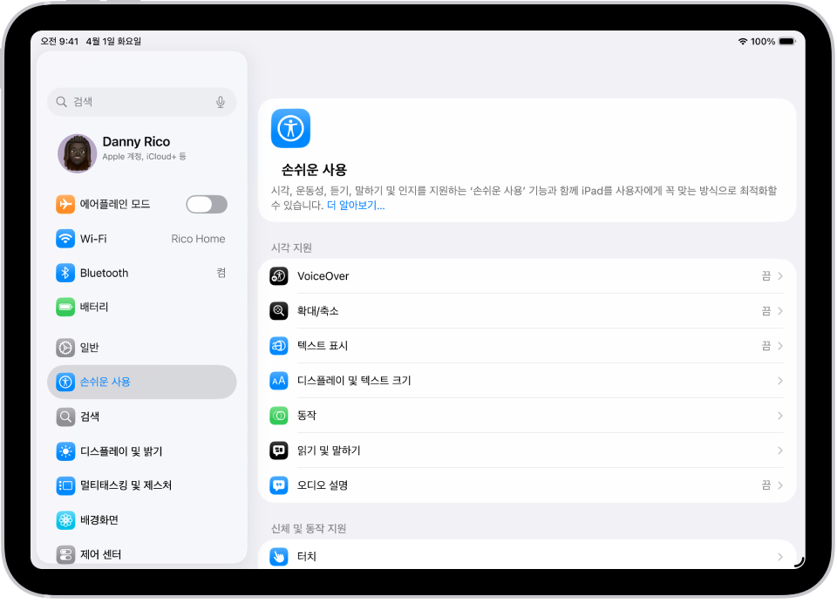Click the 텍스트 표시 spoken content icon
837x603 pixels.
(279, 345)
